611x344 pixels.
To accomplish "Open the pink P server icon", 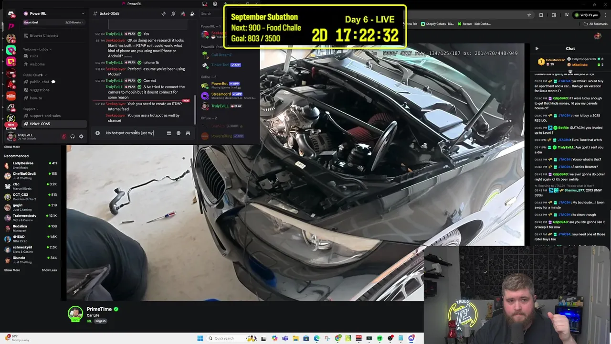I will pyautogui.click(x=11, y=26).
